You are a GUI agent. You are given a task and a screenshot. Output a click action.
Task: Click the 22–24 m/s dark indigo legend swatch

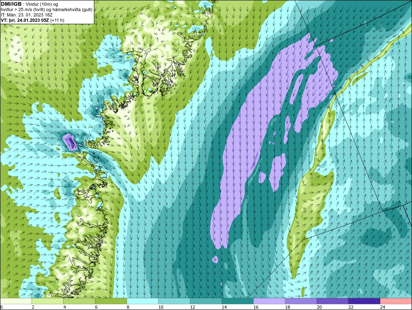(x=365, y=301)
